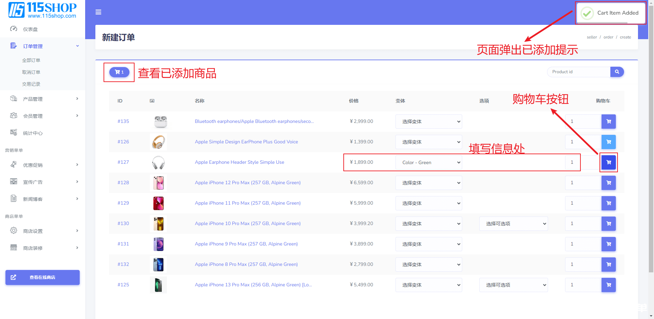
Task: Open variant dropdown for iPhone 9 Pro Max
Action: 429,244
